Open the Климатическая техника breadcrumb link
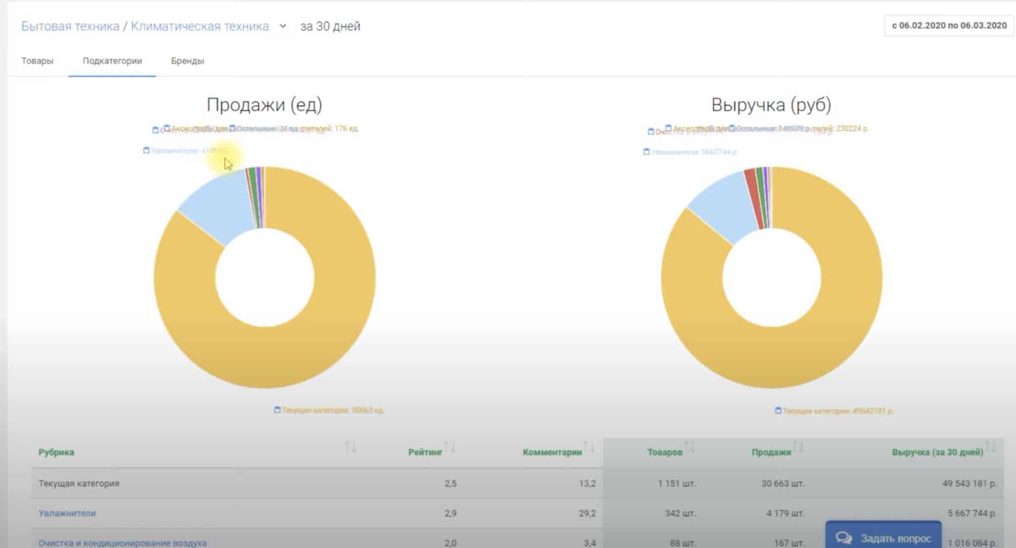The image size is (1016, 548). [199, 26]
